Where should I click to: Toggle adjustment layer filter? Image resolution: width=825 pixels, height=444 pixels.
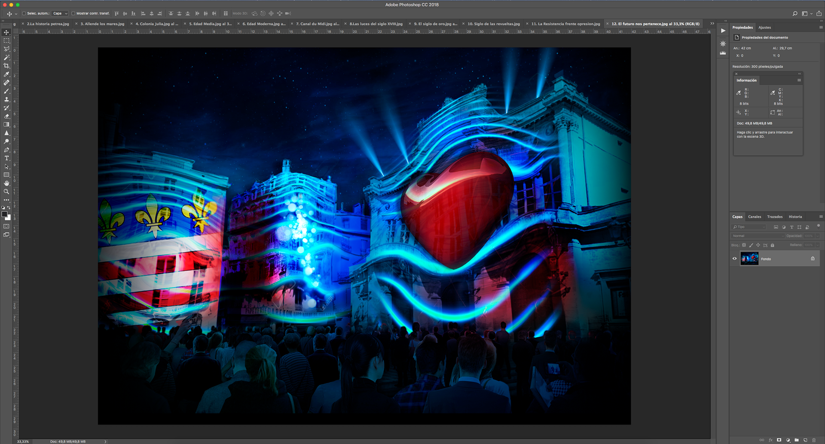pos(784,227)
